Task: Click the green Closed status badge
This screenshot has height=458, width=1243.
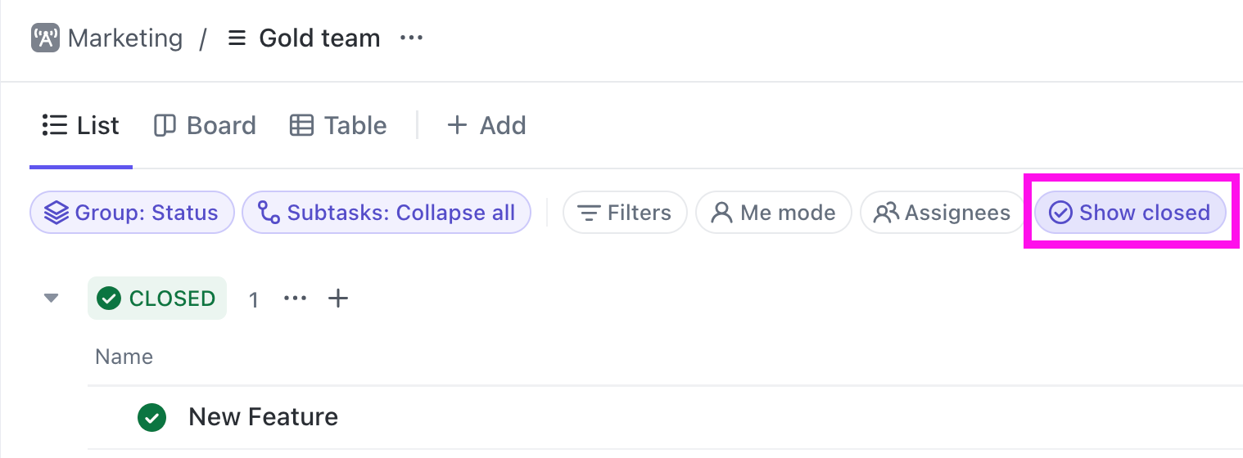Action: click(x=157, y=299)
